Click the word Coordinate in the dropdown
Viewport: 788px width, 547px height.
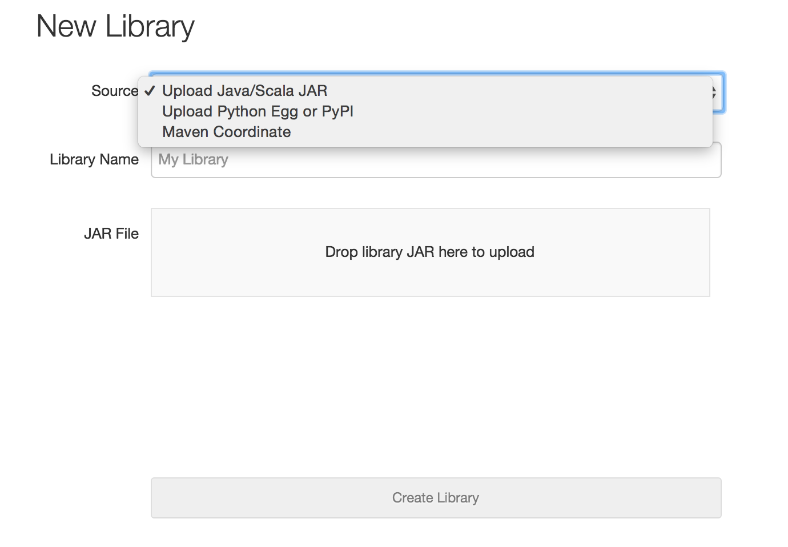point(252,132)
